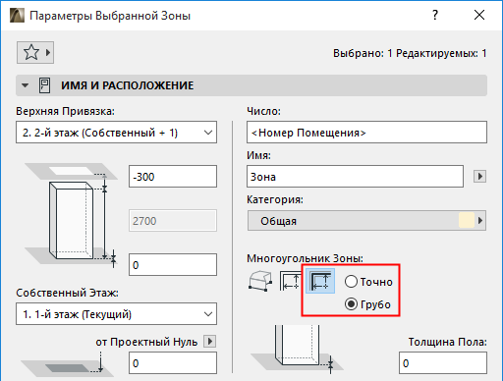Screen dimensions: 503x381
Task: Click the Толщина Пола input field
Action: pyautogui.click(x=443, y=363)
